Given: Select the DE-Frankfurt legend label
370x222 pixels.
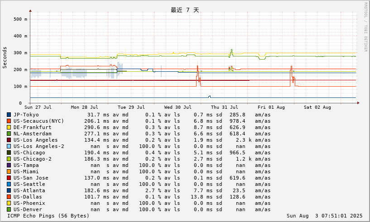Looking at the screenshot, I should [32, 127].
